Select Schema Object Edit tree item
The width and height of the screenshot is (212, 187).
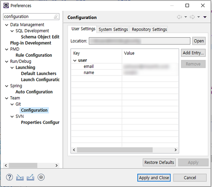click(x=40, y=37)
